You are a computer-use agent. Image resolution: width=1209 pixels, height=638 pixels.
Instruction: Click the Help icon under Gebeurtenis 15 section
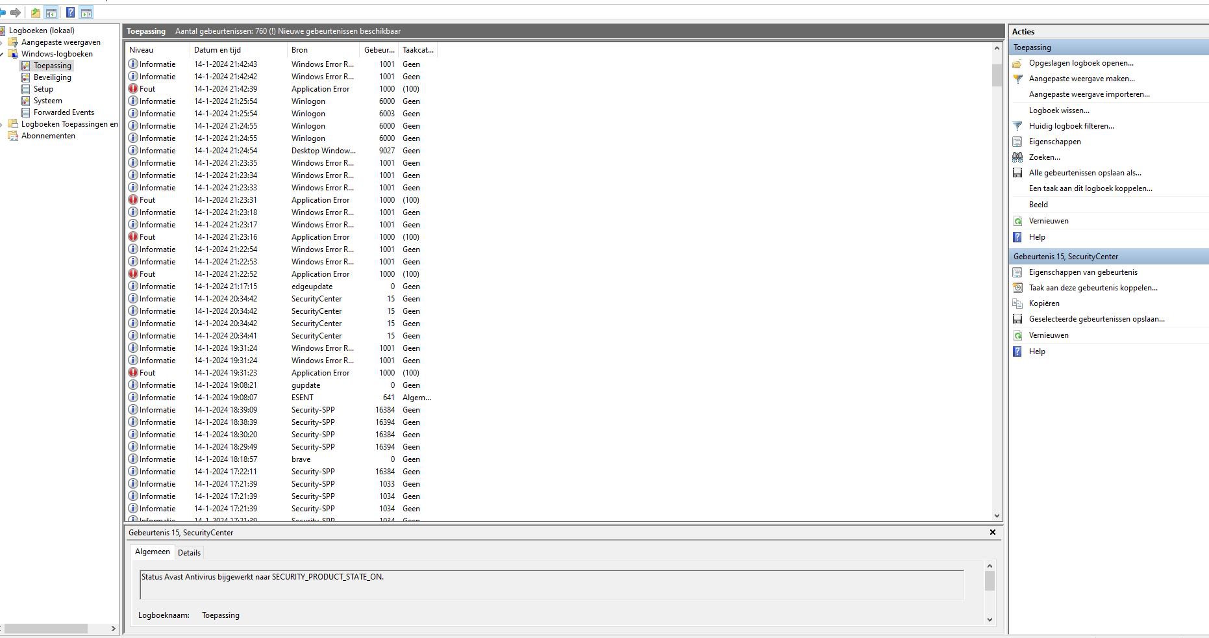click(x=1017, y=351)
